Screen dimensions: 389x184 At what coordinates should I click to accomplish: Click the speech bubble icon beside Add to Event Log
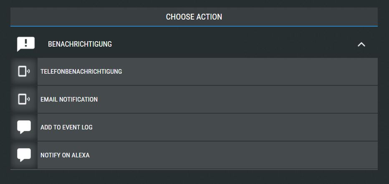(x=24, y=127)
